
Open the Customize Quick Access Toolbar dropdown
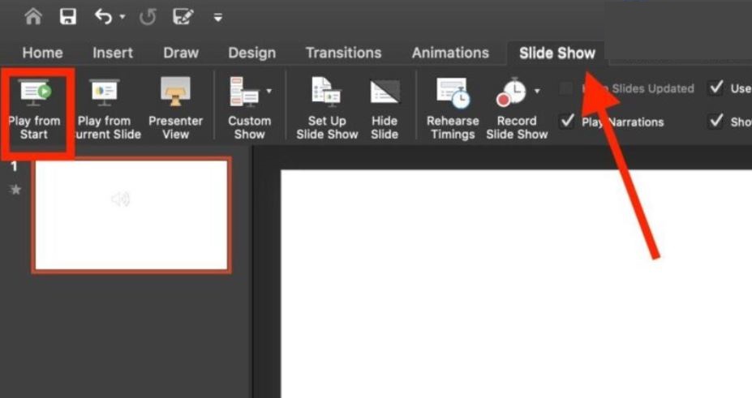coord(217,18)
